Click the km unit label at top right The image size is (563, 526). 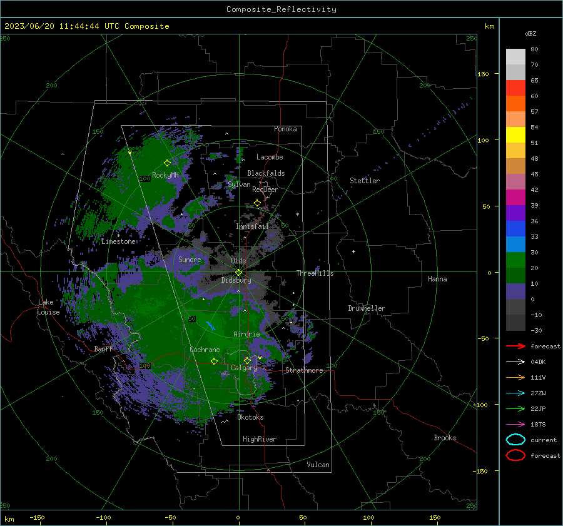489,26
